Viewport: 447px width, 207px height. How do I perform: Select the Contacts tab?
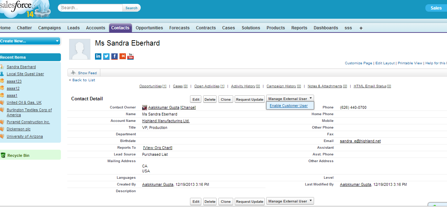[x=121, y=28]
